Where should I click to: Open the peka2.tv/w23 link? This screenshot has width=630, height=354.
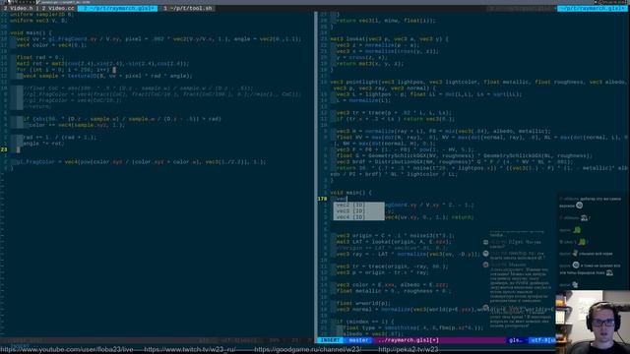[409, 350]
